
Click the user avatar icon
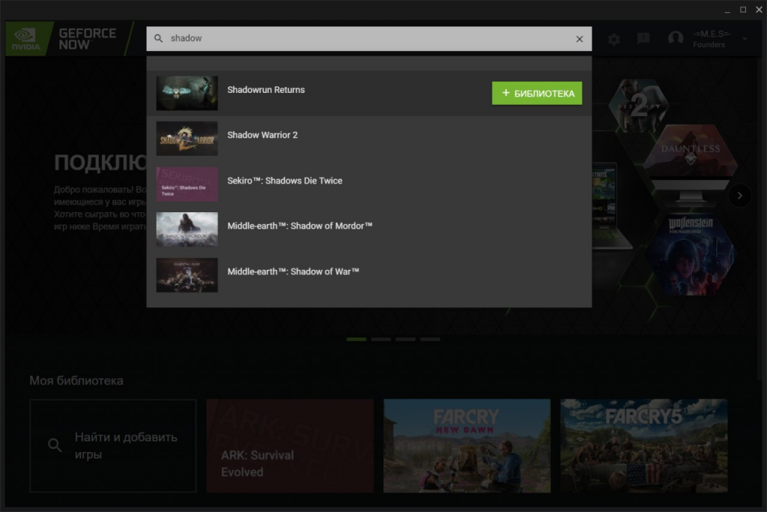click(676, 39)
